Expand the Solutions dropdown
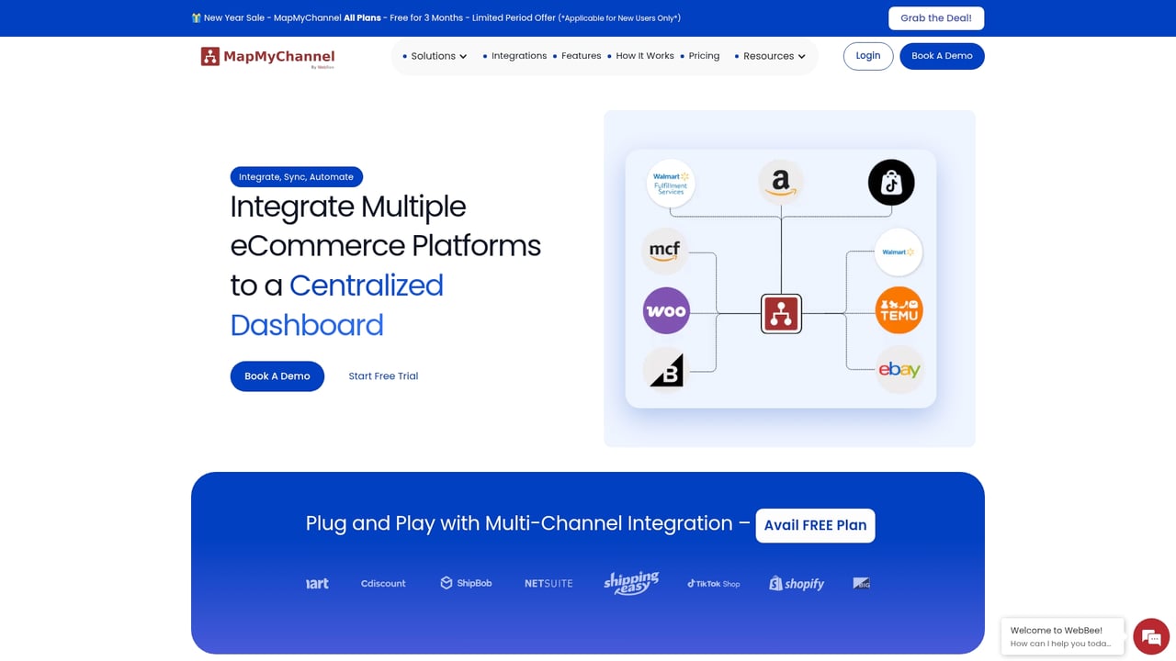 pyautogui.click(x=435, y=56)
